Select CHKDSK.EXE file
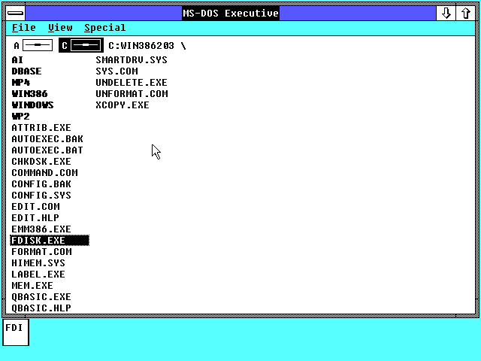Image resolution: width=481 pixels, height=361 pixels. (x=41, y=162)
